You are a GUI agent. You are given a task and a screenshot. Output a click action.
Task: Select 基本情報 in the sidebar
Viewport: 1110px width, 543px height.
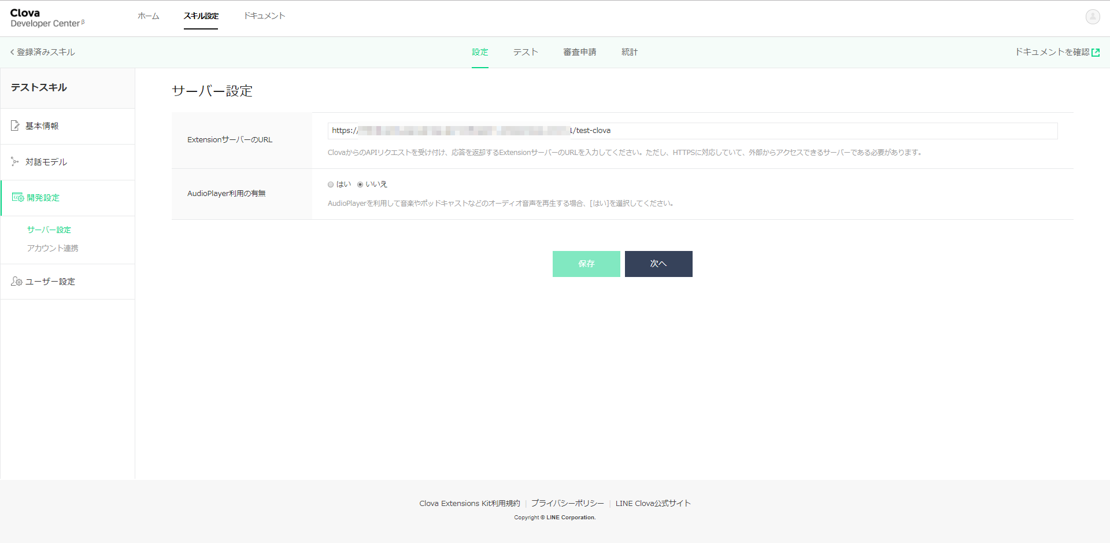pyautogui.click(x=68, y=126)
